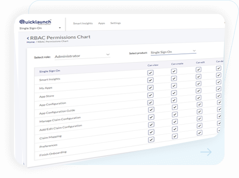Screen dimensions: 239x178
Task: Disable Can edit for Add/Edit Claim Configuration
Action: coord(199,112)
